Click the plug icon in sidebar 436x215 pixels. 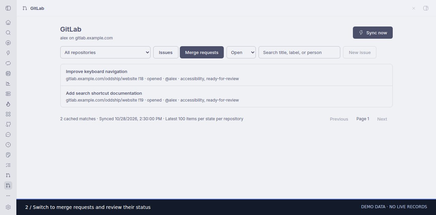8,43
